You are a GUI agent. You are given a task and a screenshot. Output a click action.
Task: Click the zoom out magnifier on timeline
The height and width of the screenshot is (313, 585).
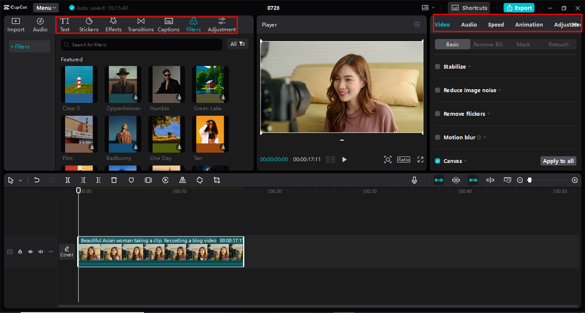(520, 180)
